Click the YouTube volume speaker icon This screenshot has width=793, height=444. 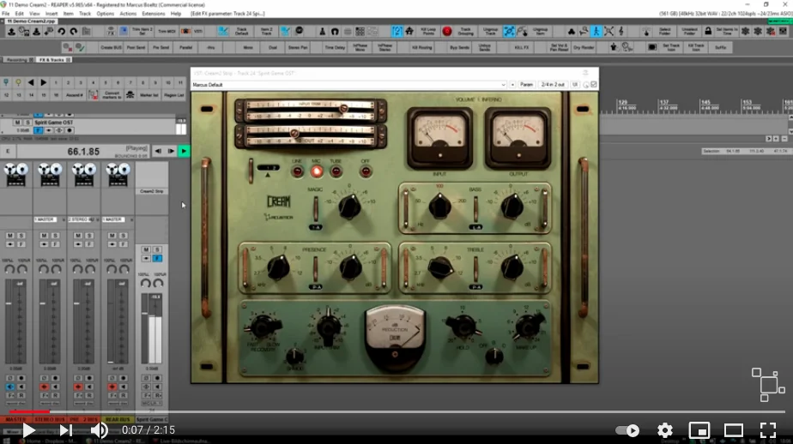click(x=100, y=430)
